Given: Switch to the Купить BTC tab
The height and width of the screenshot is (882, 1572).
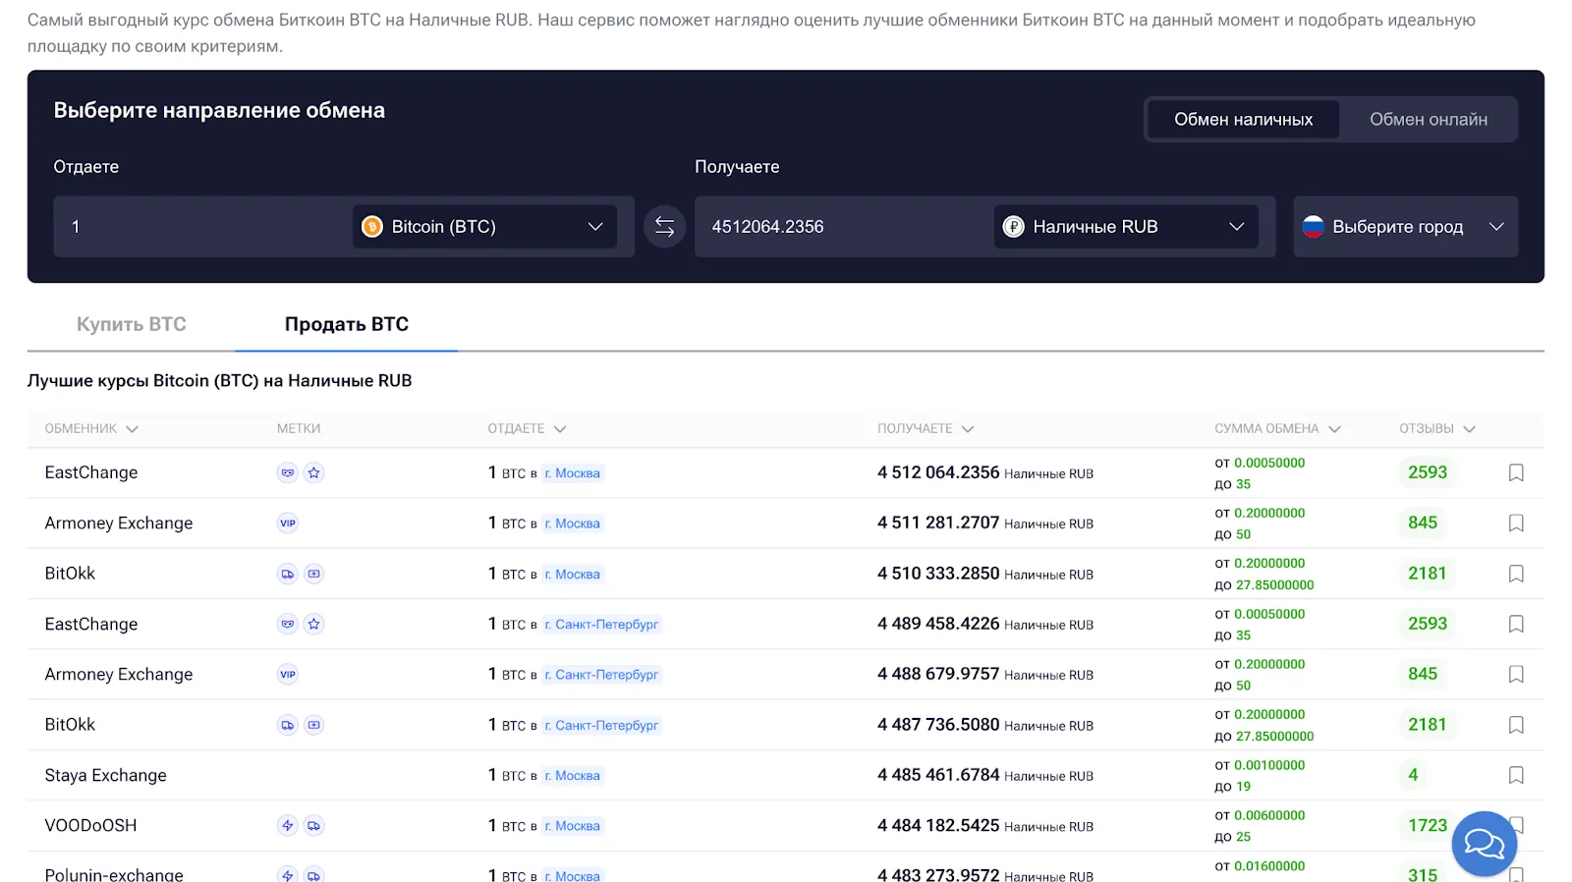Looking at the screenshot, I should click(132, 324).
